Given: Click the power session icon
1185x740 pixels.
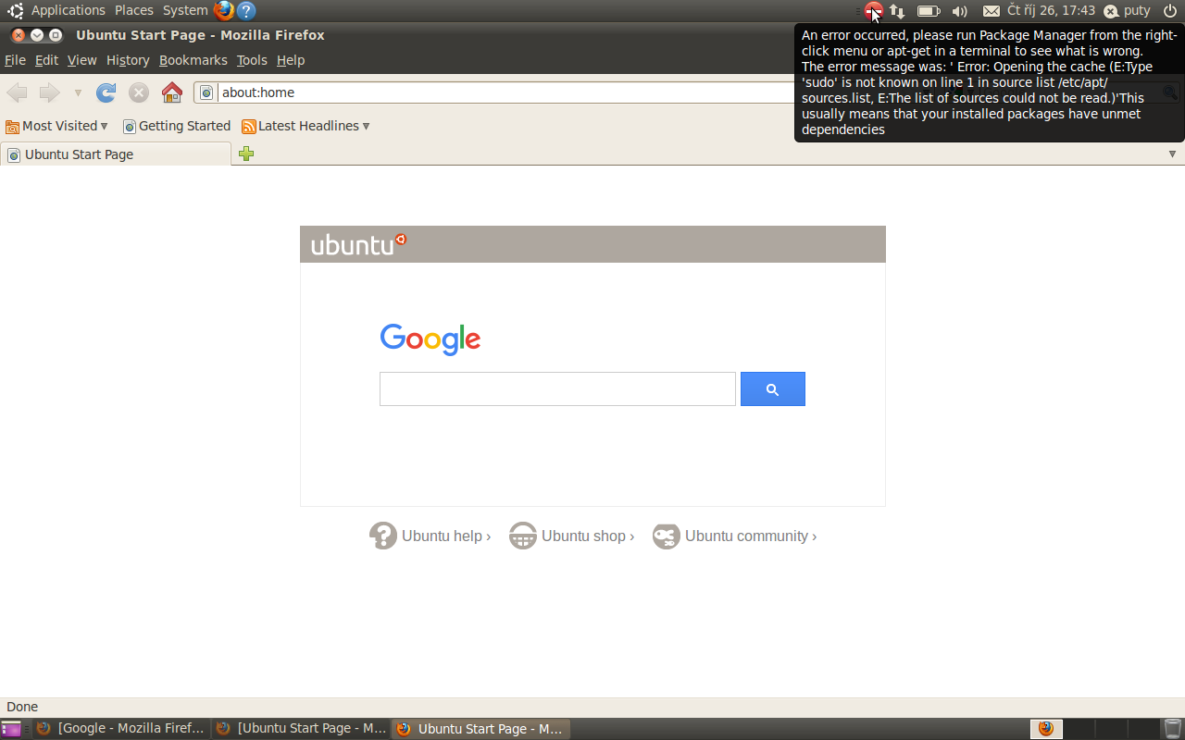Looking at the screenshot, I should pyautogui.click(x=1169, y=11).
